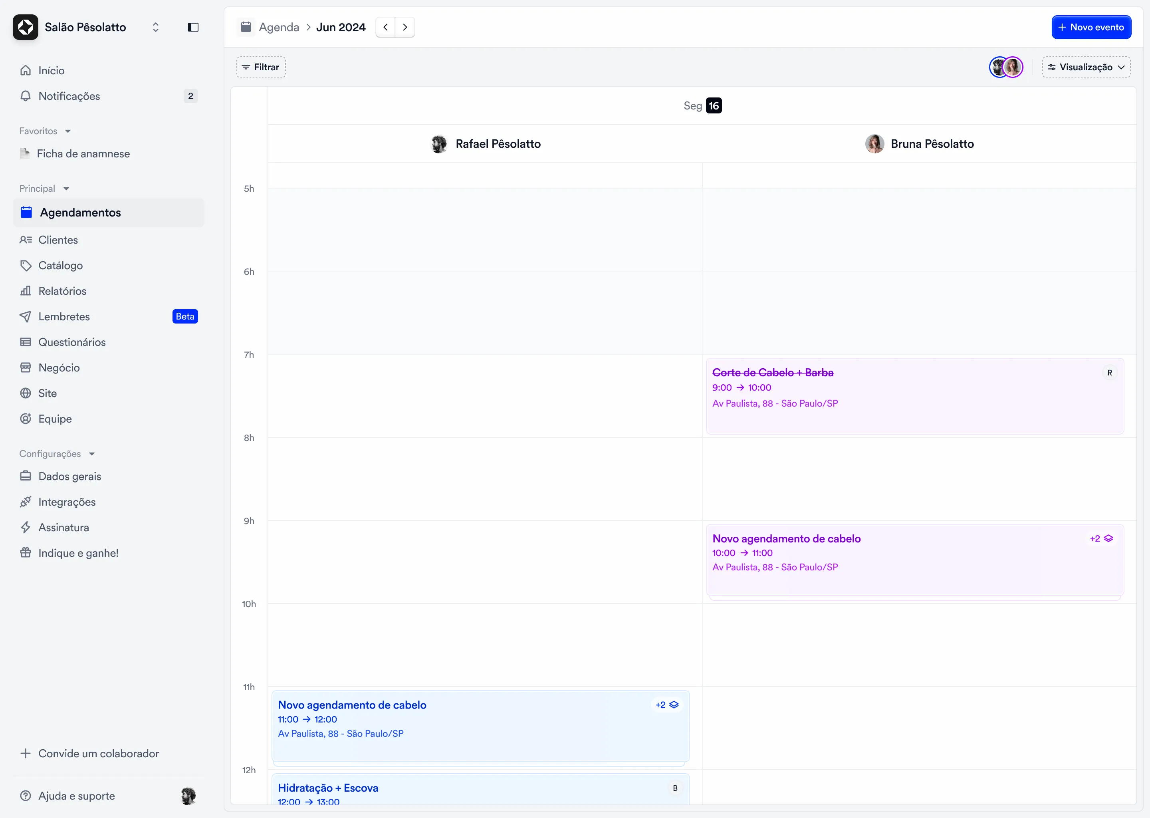Screen dimensions: 1150x818
Task: Toggle Rafael's avatar filter in the toolbar
Action: (998, 67)
